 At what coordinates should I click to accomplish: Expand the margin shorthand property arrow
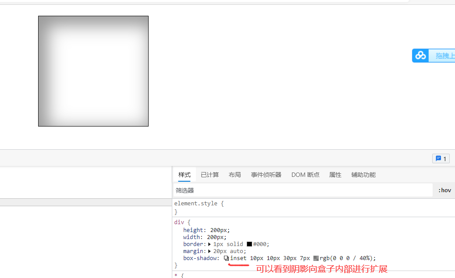pos(209,251)
